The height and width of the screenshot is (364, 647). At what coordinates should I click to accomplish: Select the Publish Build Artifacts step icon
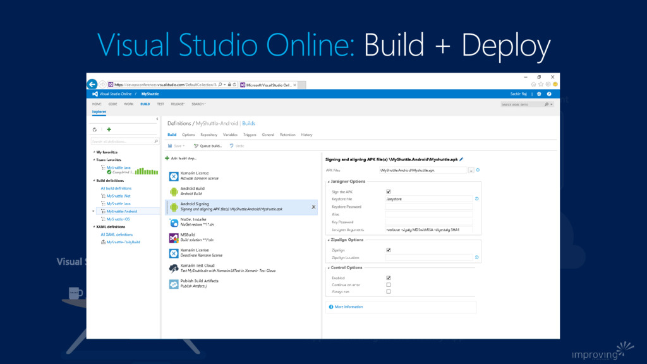click(174, 284)
